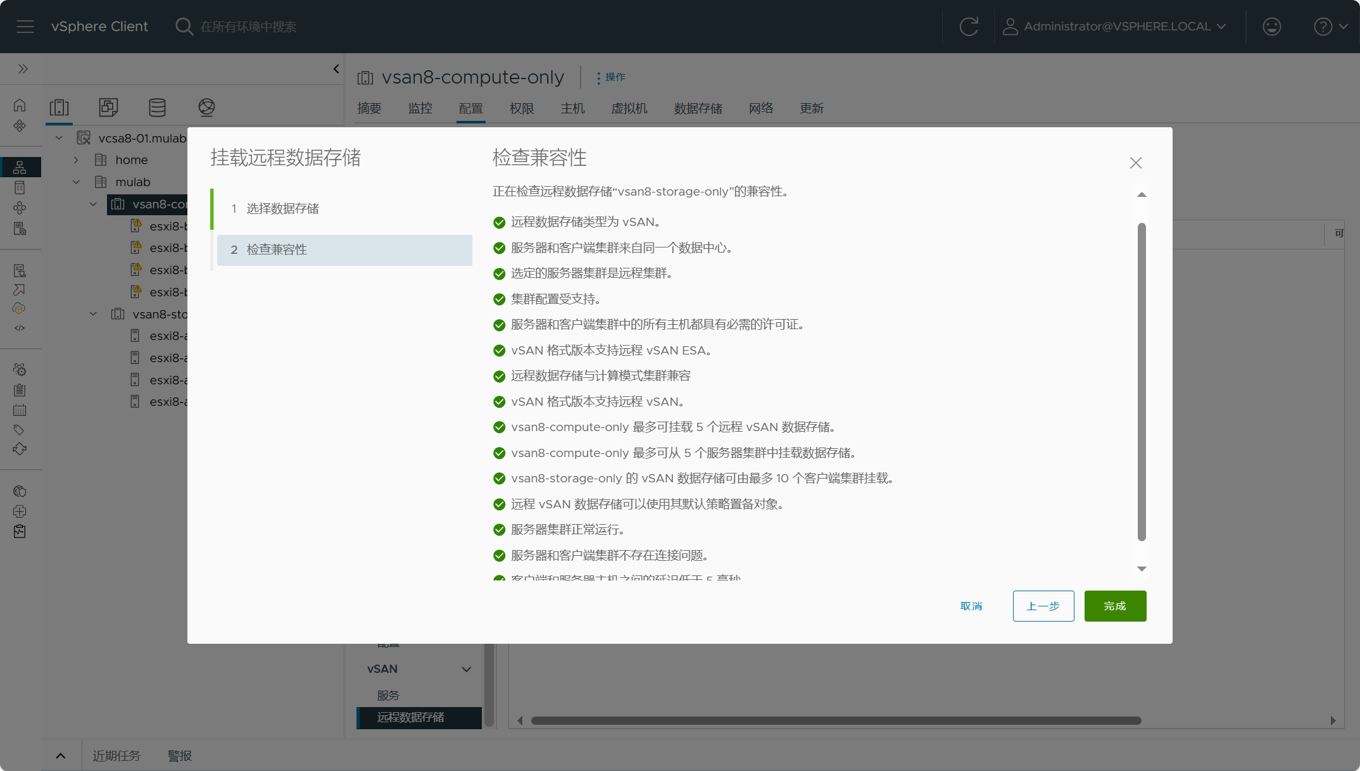This screenshot has width=1360, height=771.
Task: Click the table horizontal scrollbar
Action: click(836, 720)
